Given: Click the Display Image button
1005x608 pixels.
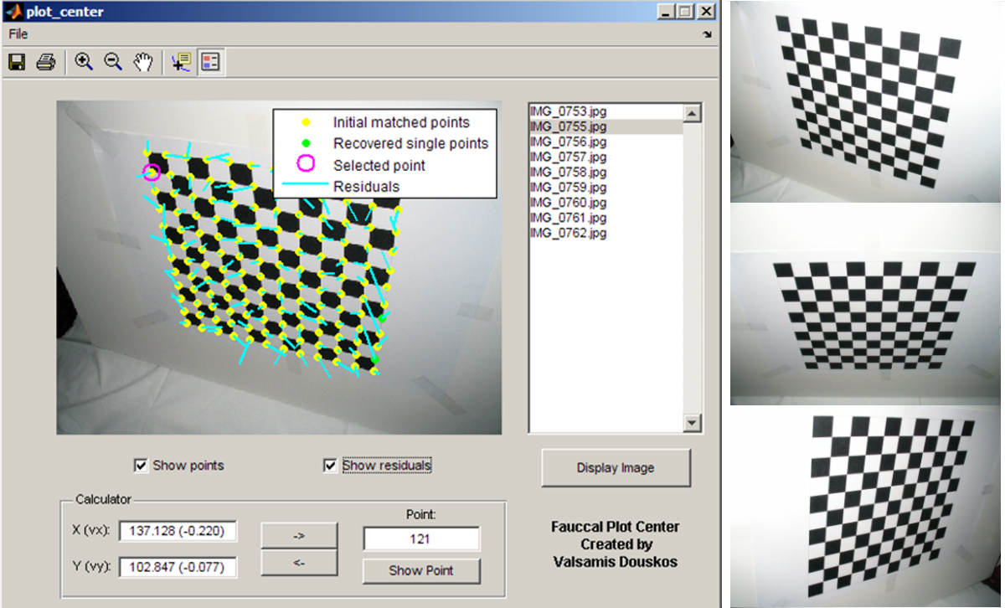Looking at the screenshot, I should coord(616,468).
